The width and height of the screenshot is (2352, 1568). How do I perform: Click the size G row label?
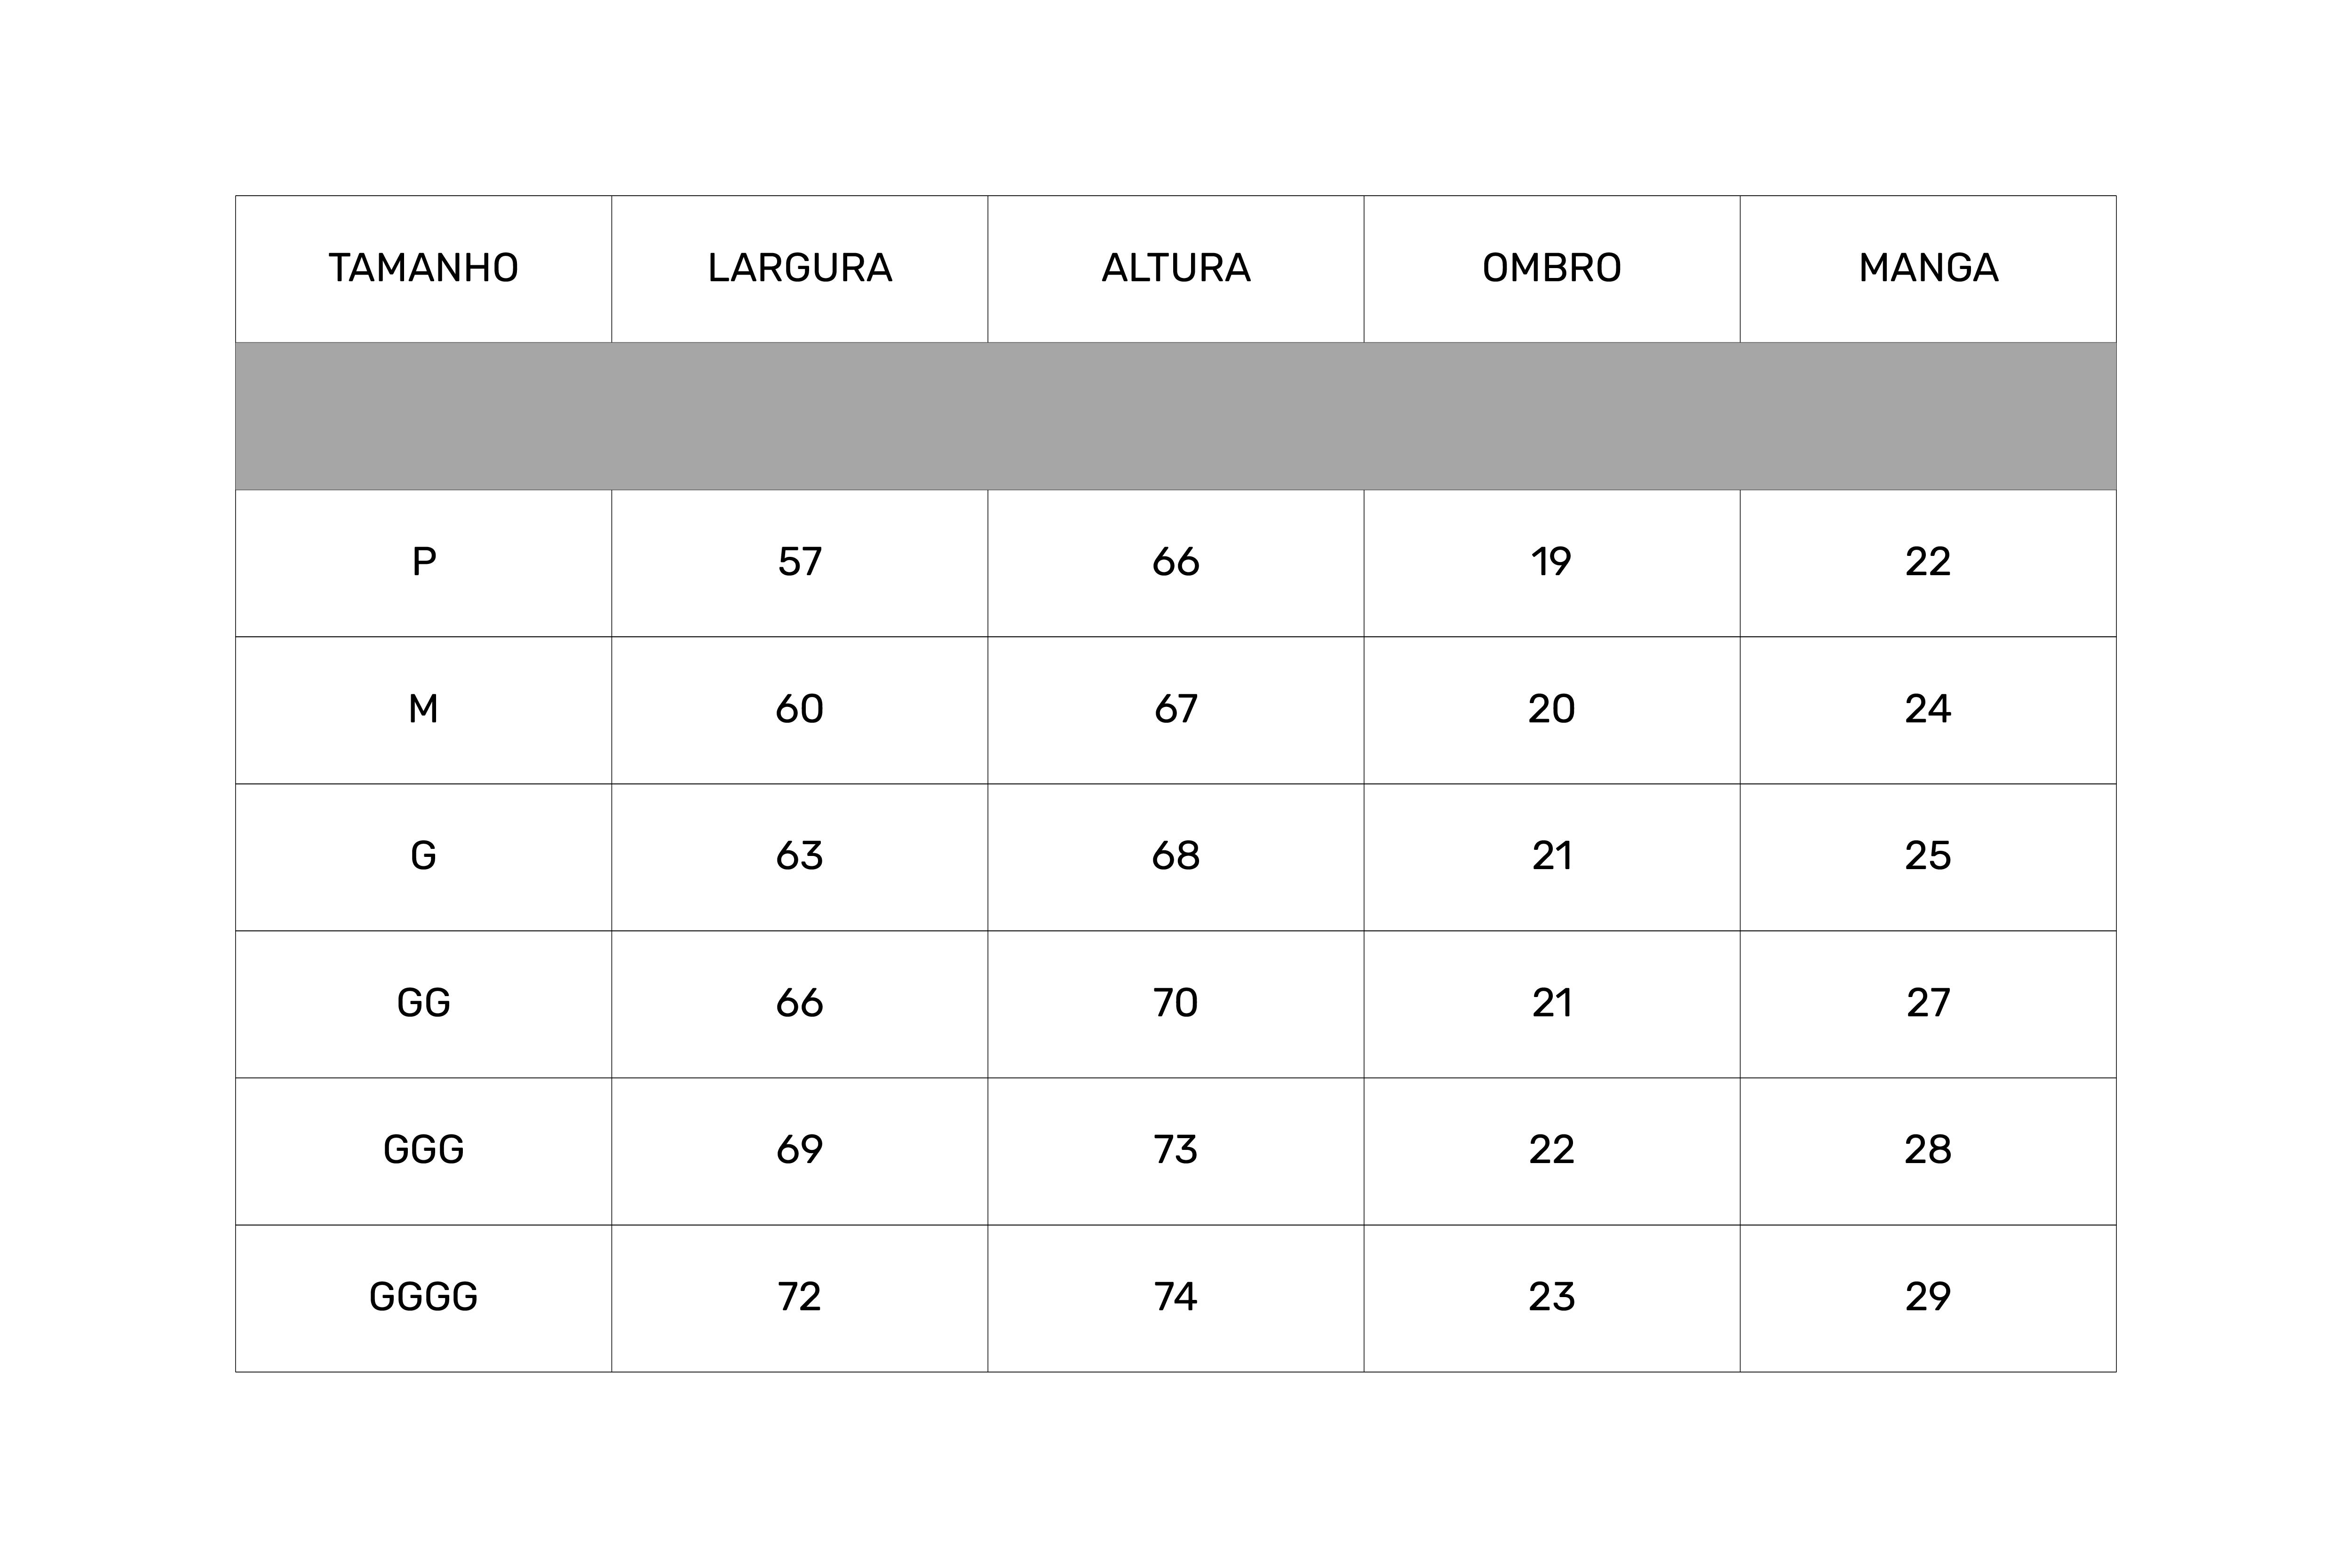click(x=423, y=856)
